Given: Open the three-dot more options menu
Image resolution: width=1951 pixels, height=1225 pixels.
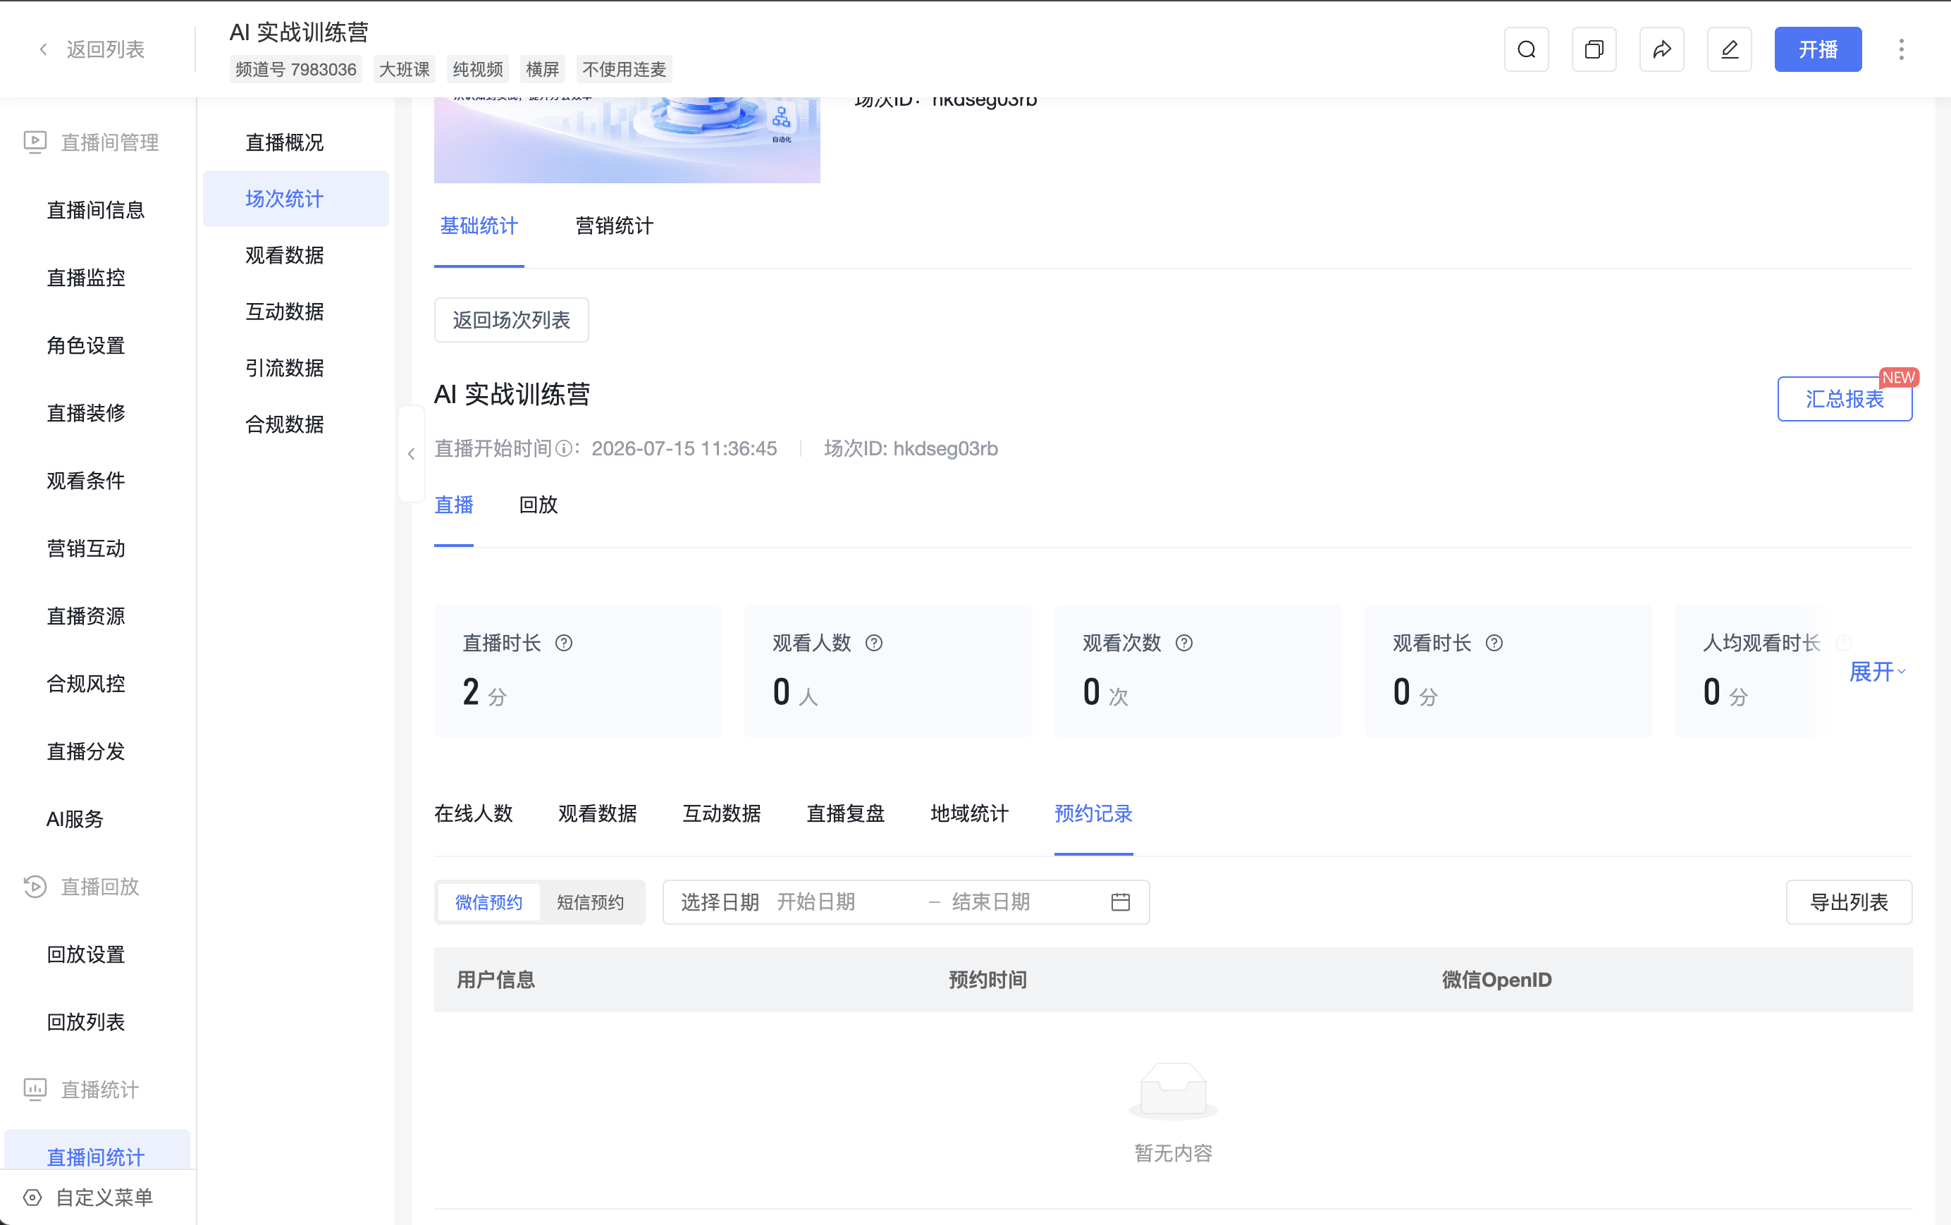Looking at the screenshot, I should [1901, 49].
